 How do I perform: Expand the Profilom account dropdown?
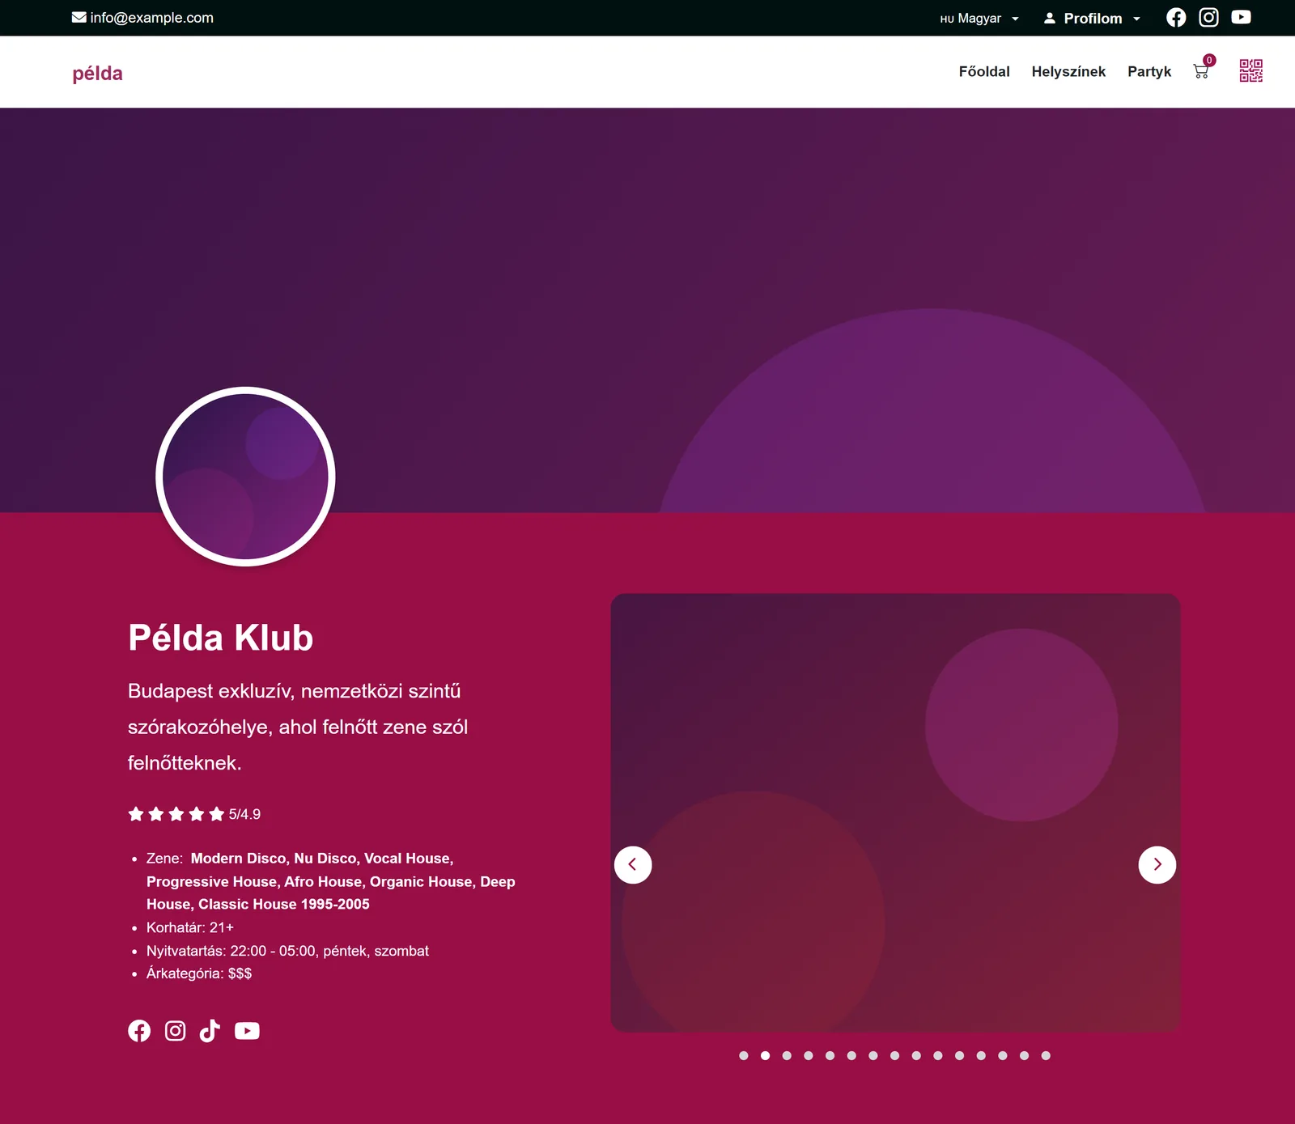[1092, 19]
